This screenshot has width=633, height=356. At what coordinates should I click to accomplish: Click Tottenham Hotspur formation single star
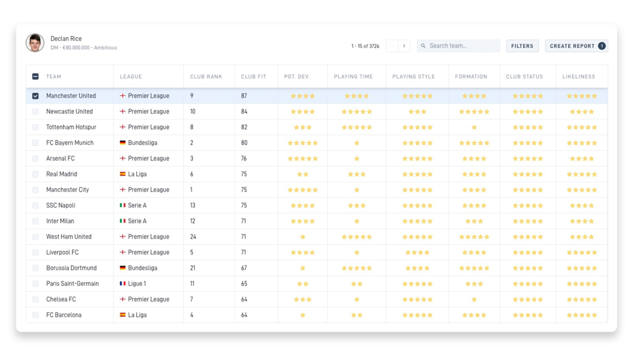tap(474, 127)
